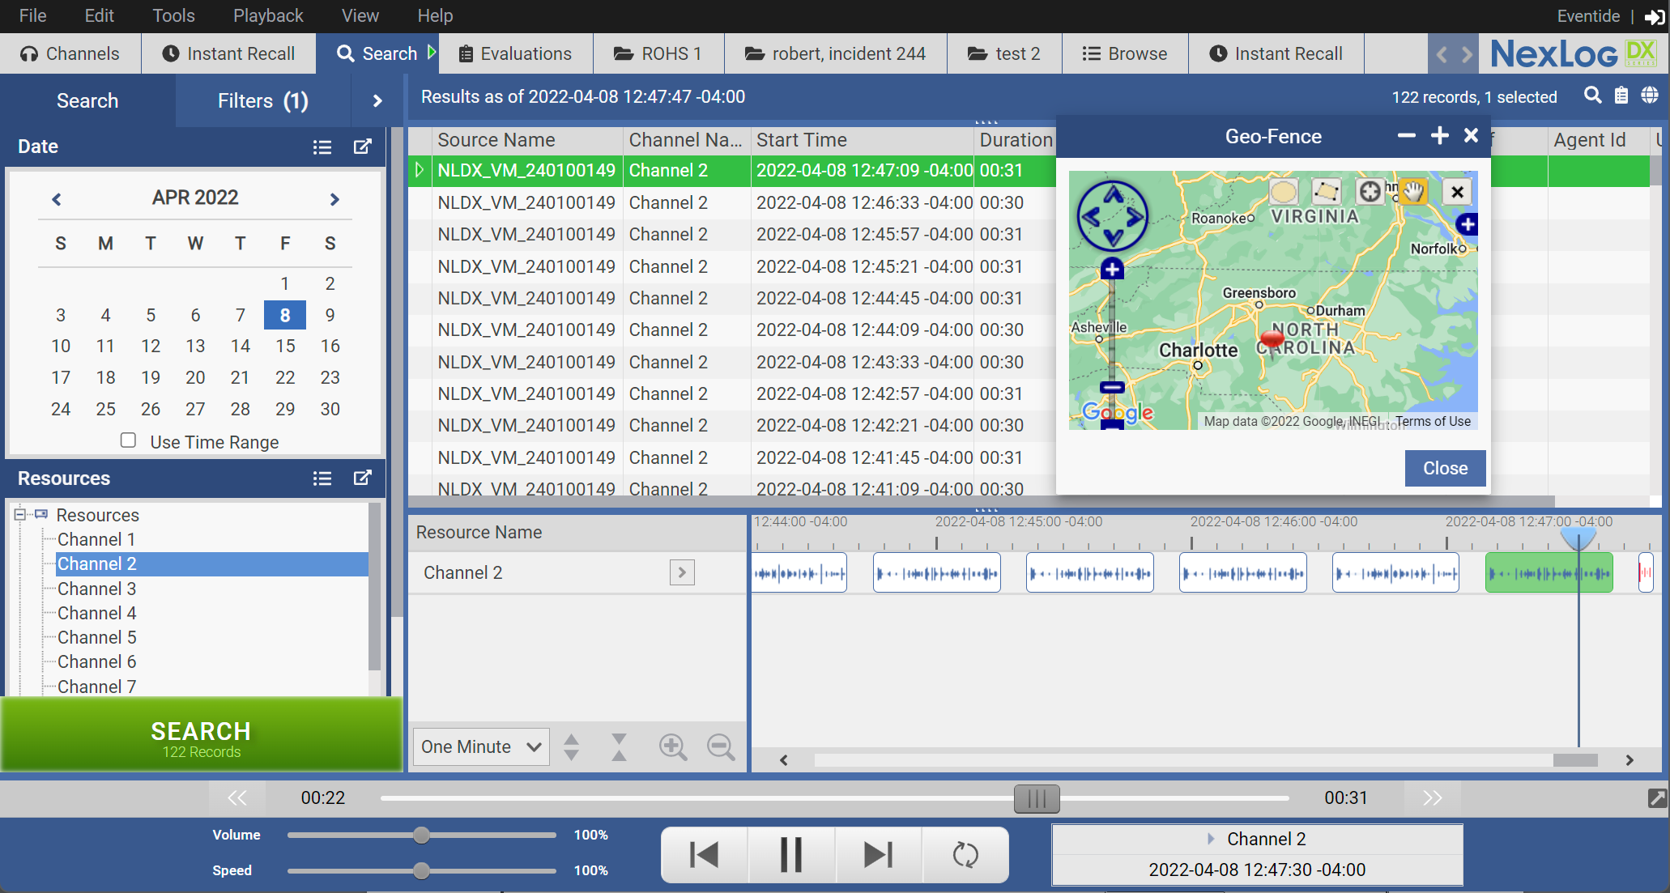Open the Playback menu

coord(268,15)
